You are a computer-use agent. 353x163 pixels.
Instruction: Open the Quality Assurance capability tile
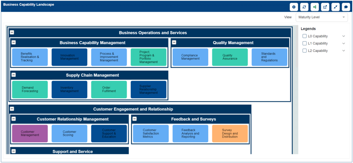230,57
